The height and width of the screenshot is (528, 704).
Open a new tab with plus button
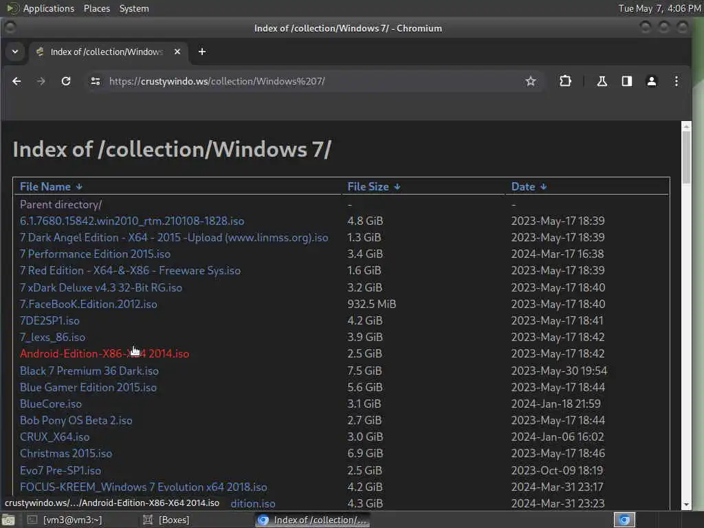pos(202,52)
